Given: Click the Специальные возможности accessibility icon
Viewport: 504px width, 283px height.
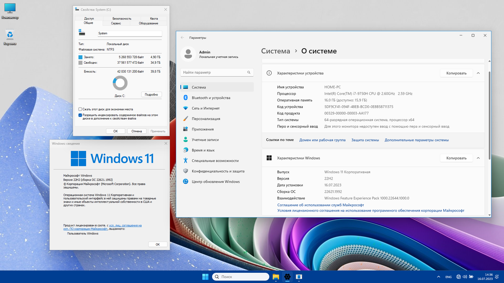Looking at the screenshot, I should (185, 160).
